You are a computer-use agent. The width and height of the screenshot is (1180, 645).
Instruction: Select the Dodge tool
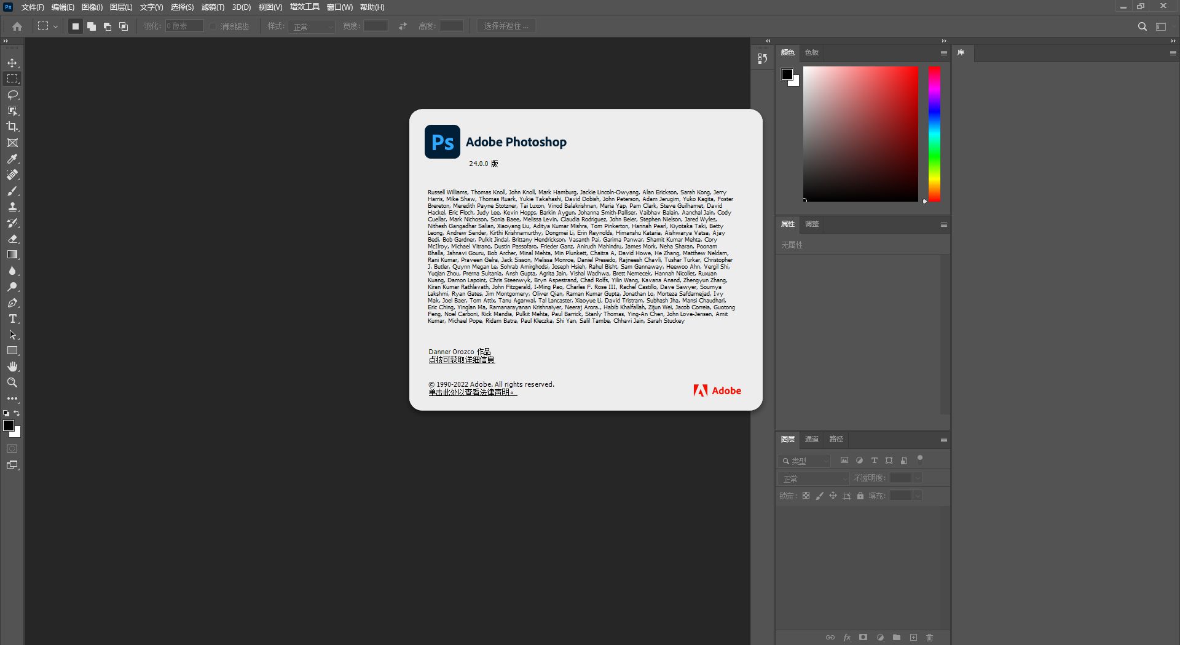coord(12,287)
